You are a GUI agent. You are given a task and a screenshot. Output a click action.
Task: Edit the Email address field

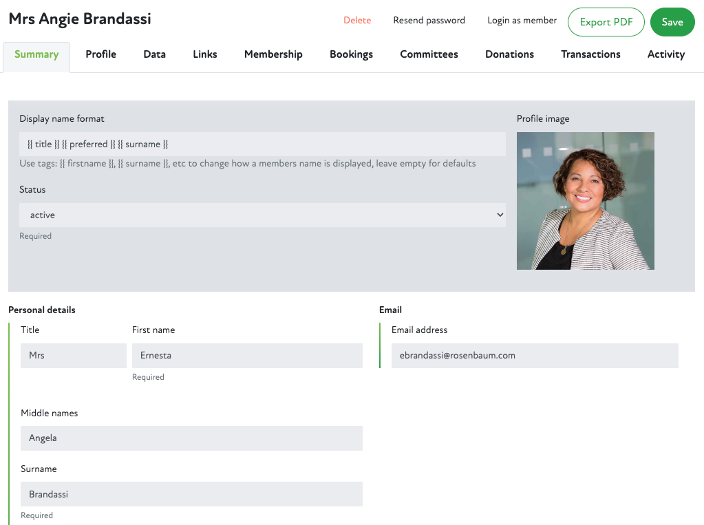click(535, 356)
